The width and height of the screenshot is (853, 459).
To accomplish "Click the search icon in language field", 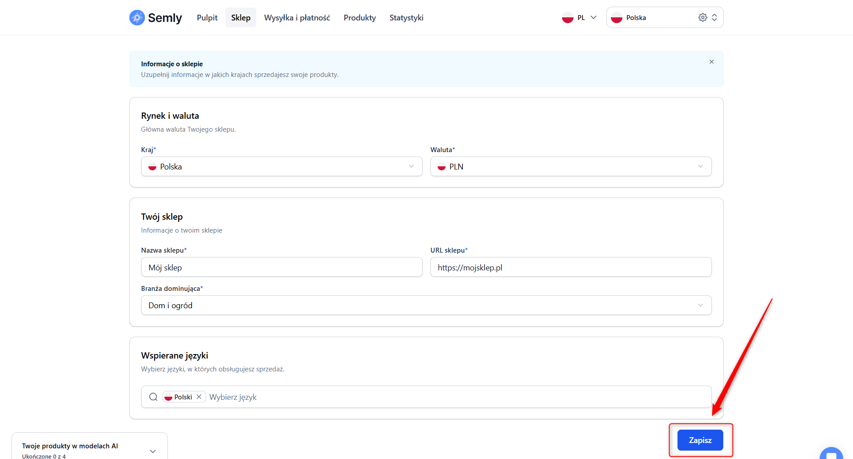I will [x=153, y=397].
